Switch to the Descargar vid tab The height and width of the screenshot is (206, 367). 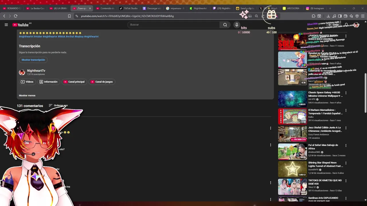pos(152,8)
